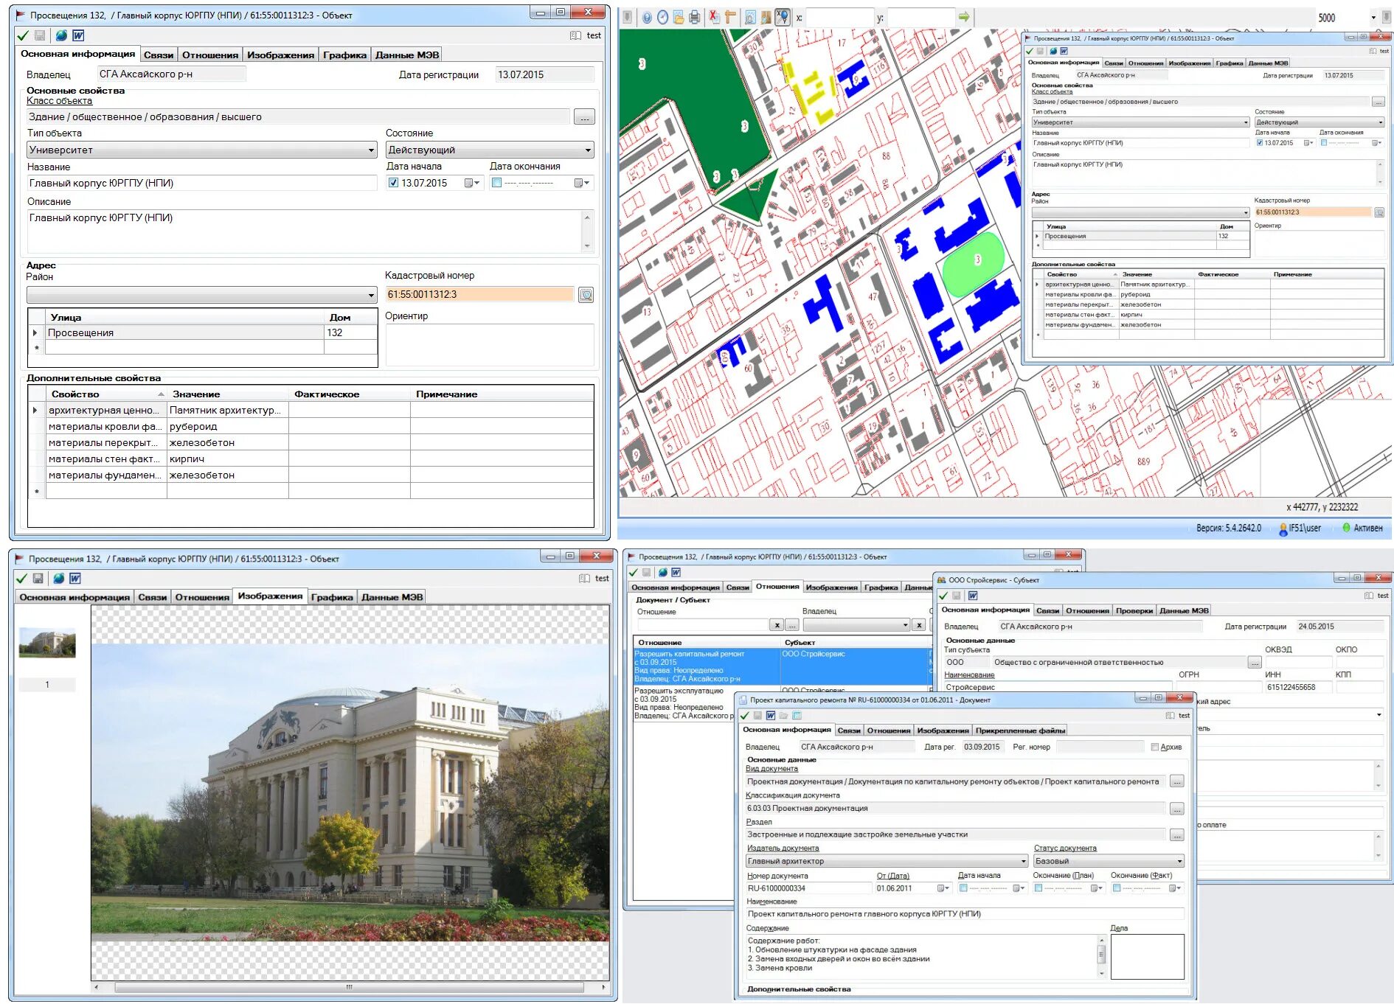Image resolution: width=1394 pixels, height=1004 pixels.
Task: Click the printer icon on map toolbar
Action: (694, 17)
